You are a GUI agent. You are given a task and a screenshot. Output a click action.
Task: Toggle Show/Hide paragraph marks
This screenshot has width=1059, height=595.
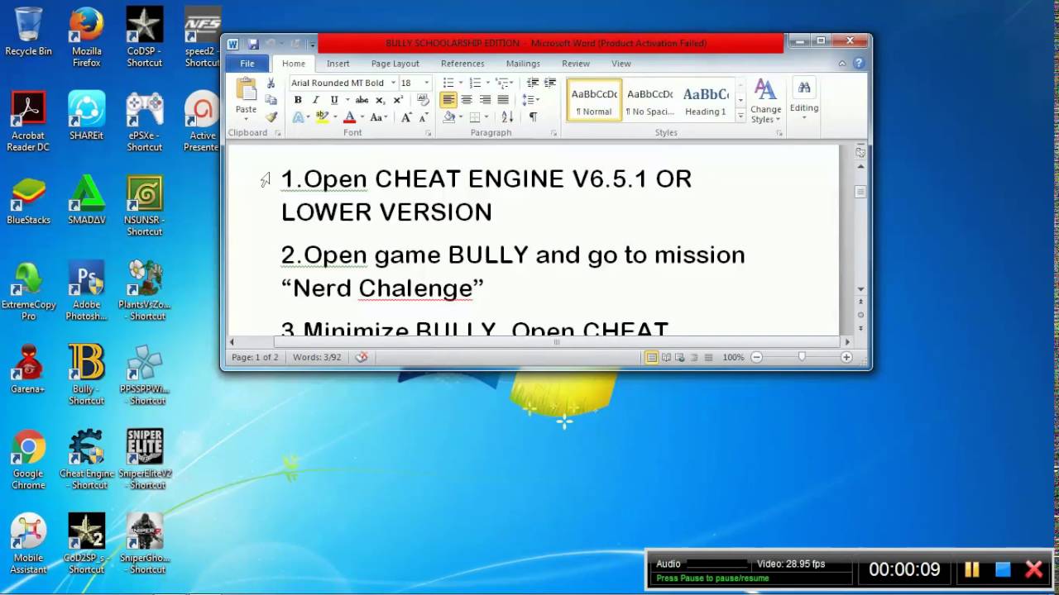pos(533,117)
